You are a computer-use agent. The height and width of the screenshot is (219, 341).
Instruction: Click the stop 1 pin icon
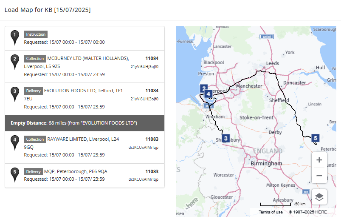pyautogui.click(x=15, y=38)
